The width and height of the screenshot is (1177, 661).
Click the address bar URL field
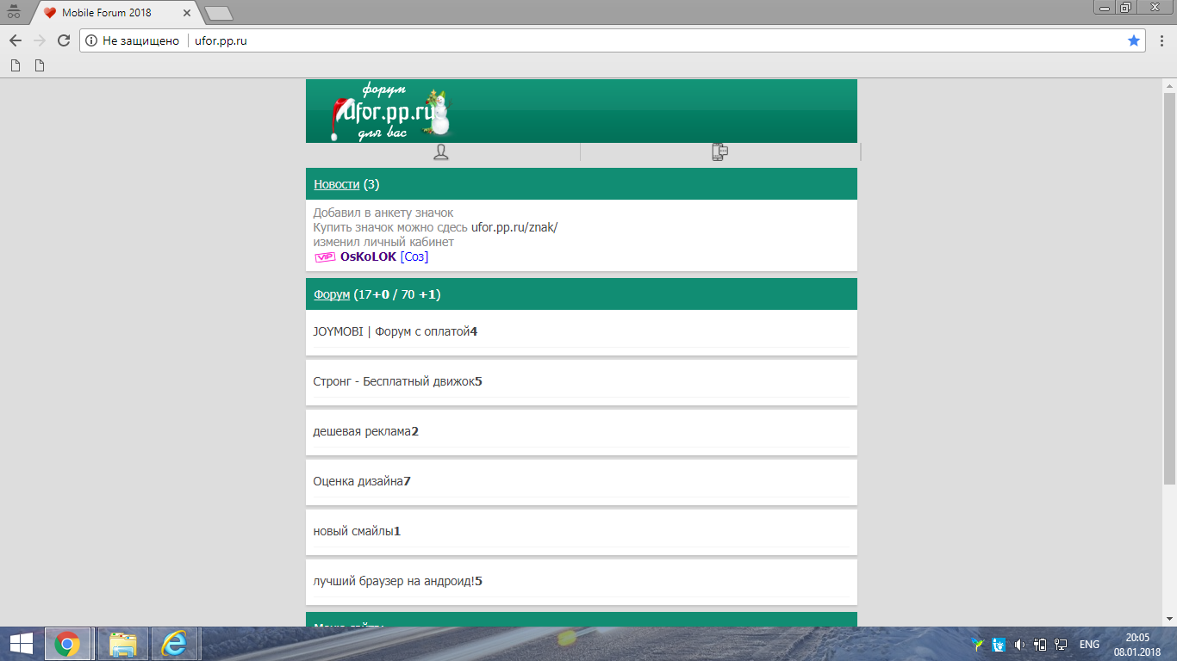point(603,40)
